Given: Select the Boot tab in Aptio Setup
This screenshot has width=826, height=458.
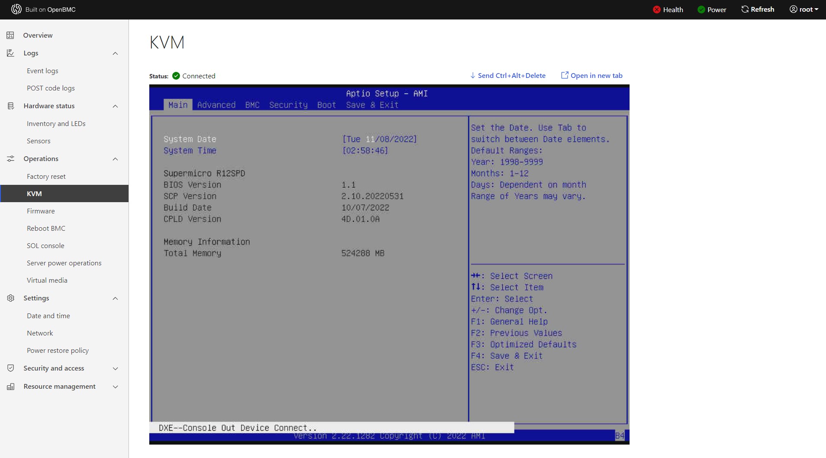Looking at the screenshot, I should 326,105.
